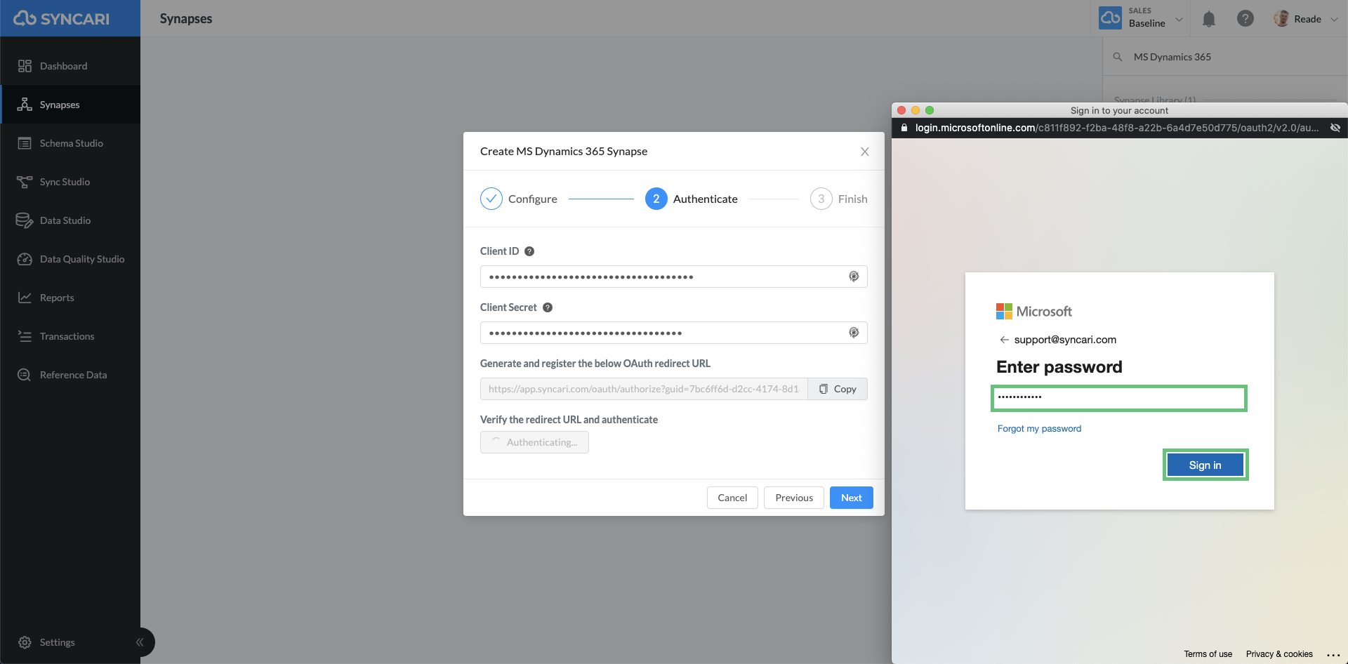Screen dimensions: 1348x664
Task: Copy the OAuth redirect URL
Action: pos(838,389)
